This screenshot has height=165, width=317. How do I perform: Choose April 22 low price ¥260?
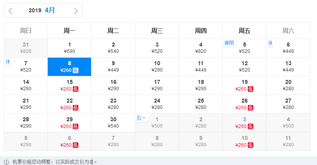[69, 104]
